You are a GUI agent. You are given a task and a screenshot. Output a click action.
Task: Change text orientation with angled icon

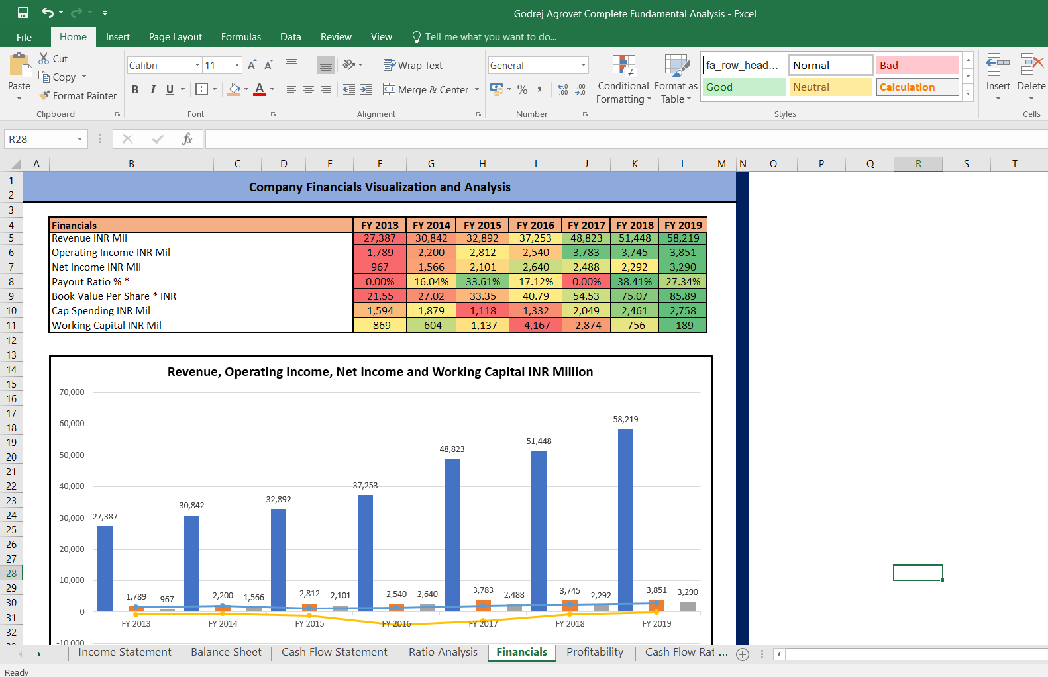coord(349,64)
